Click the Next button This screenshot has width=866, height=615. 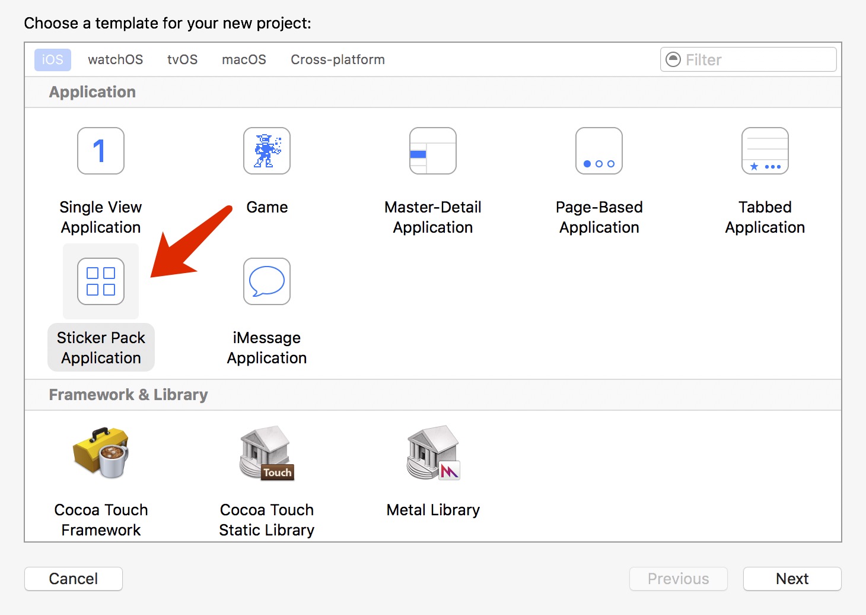(792, 579)
